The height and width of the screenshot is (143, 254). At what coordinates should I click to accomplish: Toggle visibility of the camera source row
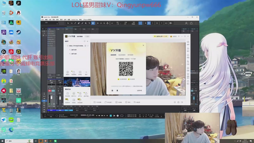click(x=88, y=46)
